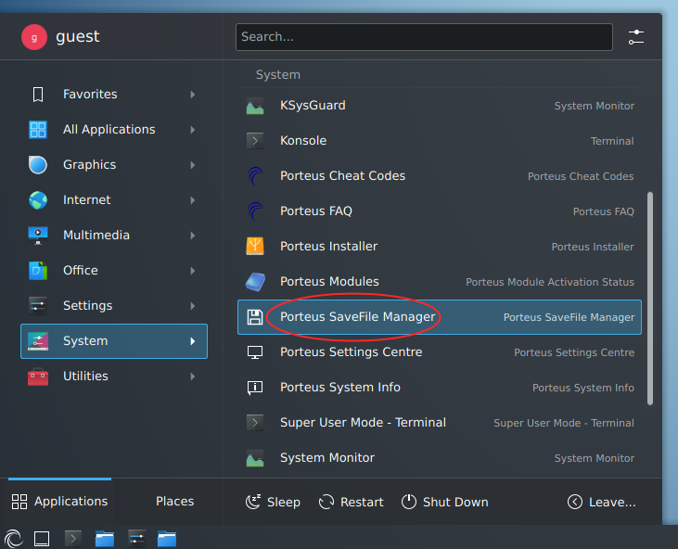The width and height of the screenshot is (678, 549).
Task: Expand the Favorites category arrow
Action: [193, 95]
